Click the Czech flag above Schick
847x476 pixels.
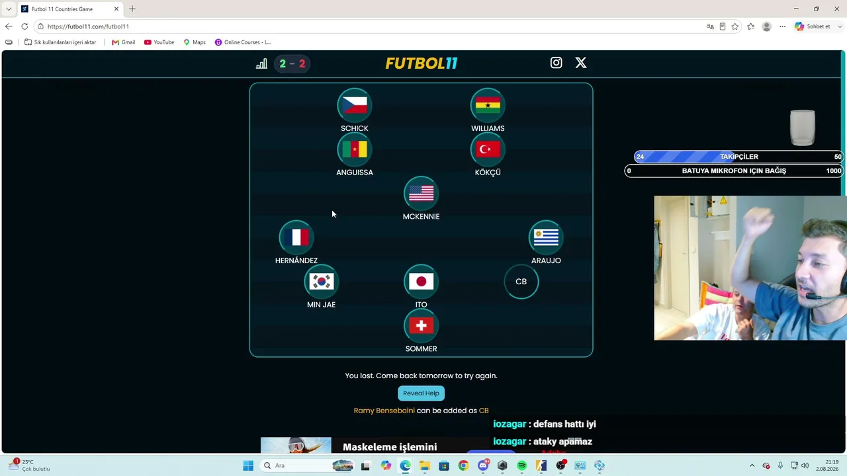(355, 104)
